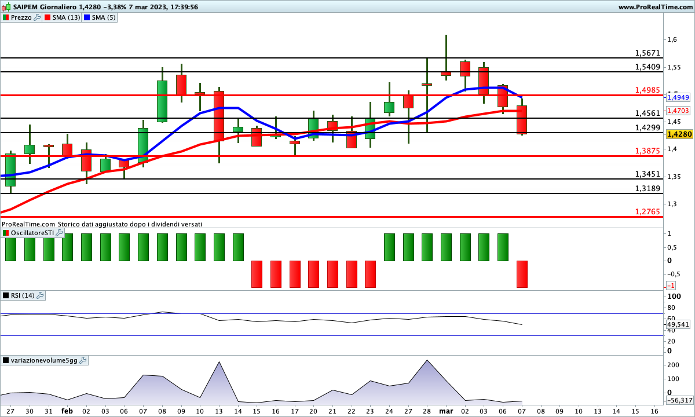Click the candlestick icon before SAIPEM title

6,7
